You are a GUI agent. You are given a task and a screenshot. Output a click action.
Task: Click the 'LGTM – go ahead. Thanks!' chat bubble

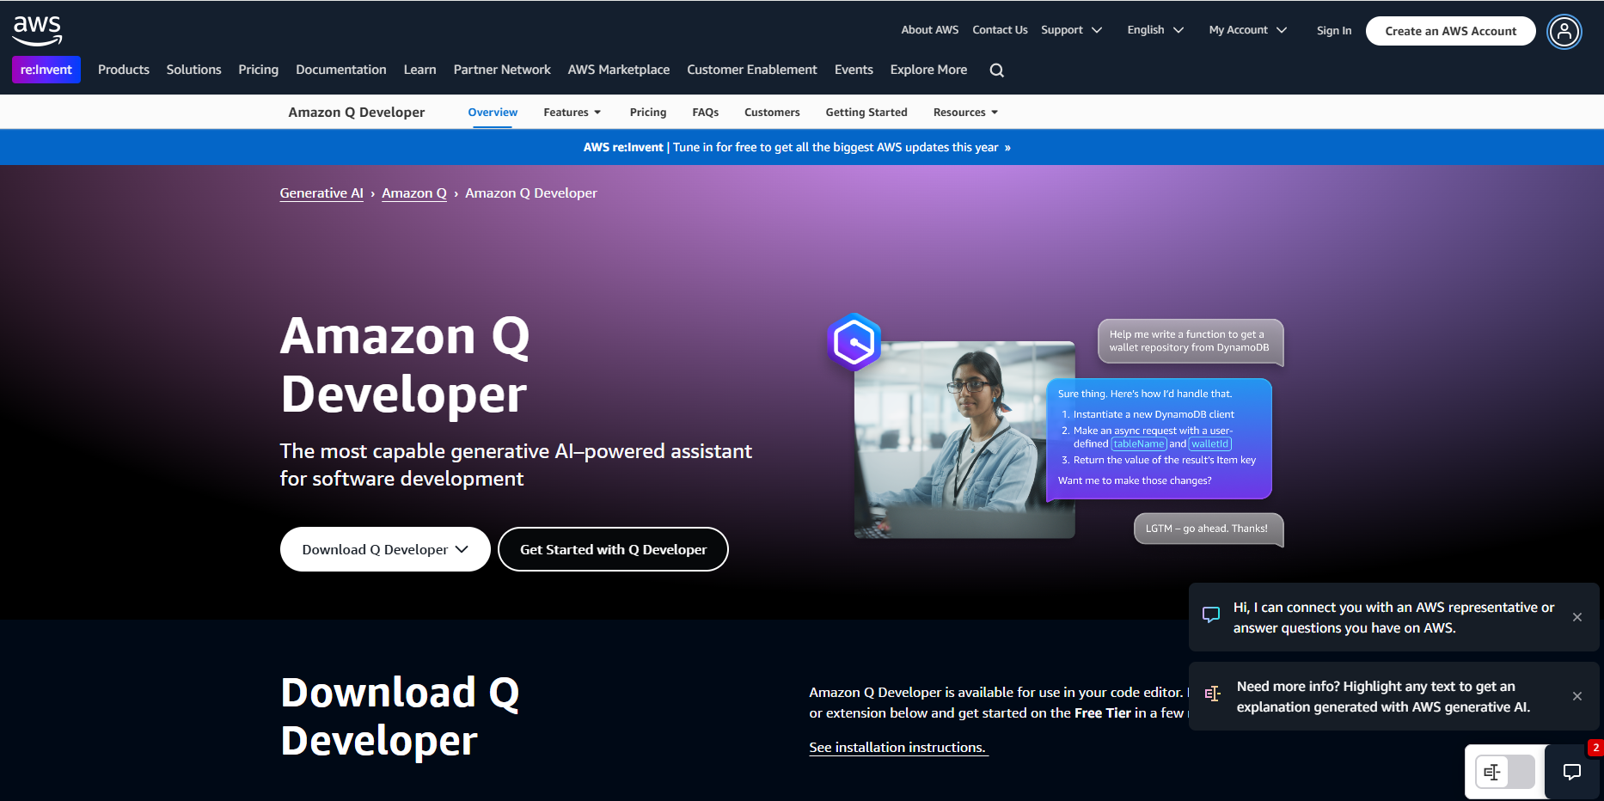point(1208,529)
